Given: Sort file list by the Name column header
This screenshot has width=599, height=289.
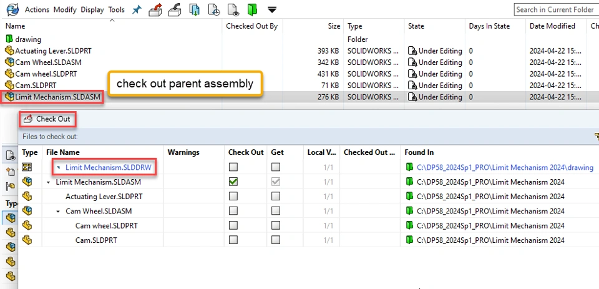Looking at the screenshot, I should coord(16,26).
